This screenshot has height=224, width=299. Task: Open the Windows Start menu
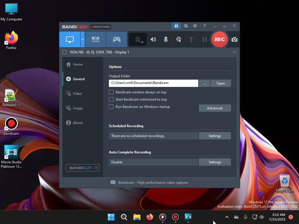(x=111, y=217)
